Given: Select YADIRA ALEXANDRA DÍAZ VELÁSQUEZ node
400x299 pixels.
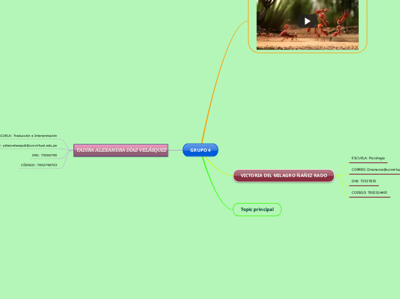Looking at the screenshot, I should pos(121,150).
